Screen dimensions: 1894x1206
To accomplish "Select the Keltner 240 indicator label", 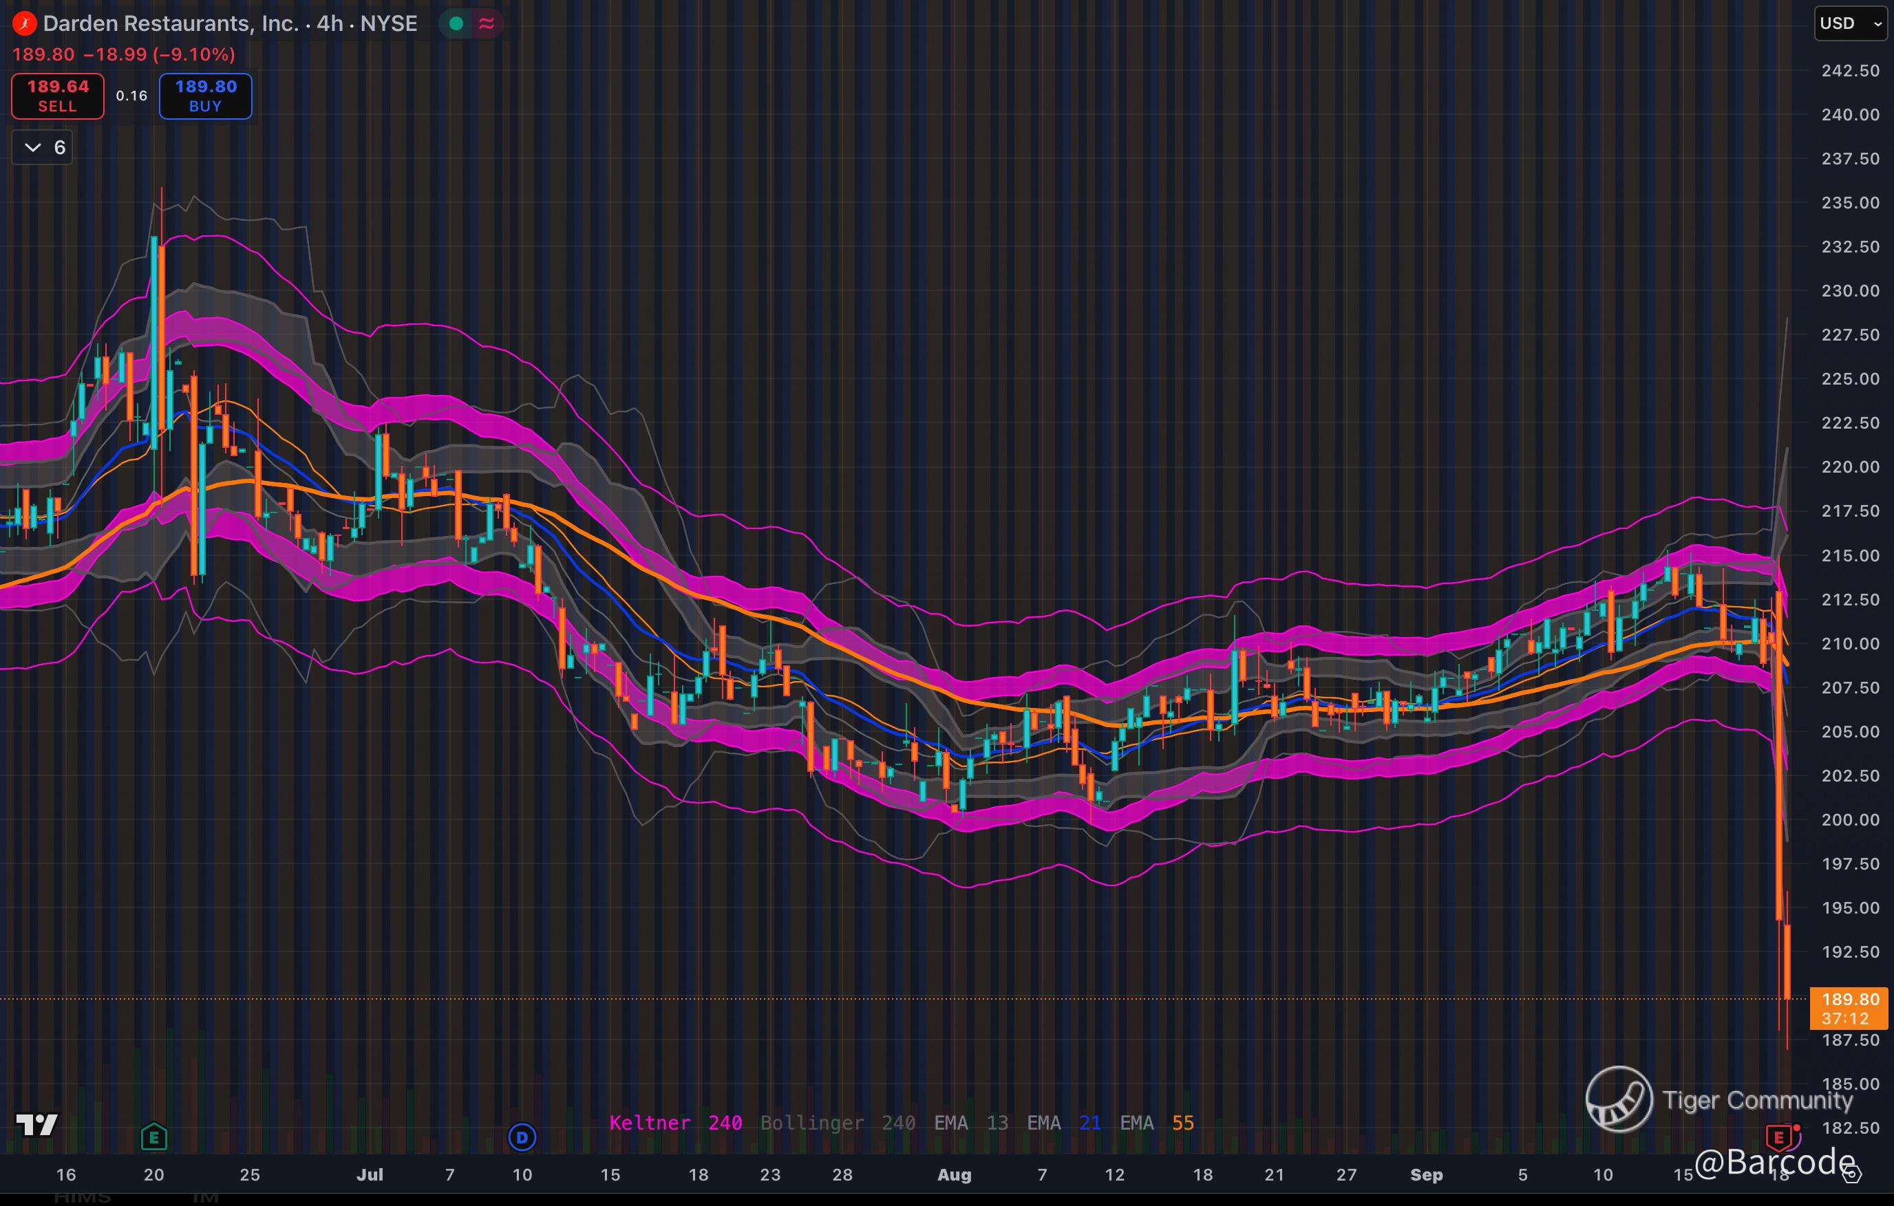I will coord(676,1123).
